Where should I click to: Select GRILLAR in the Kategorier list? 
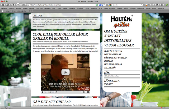(x=109, y=61)
